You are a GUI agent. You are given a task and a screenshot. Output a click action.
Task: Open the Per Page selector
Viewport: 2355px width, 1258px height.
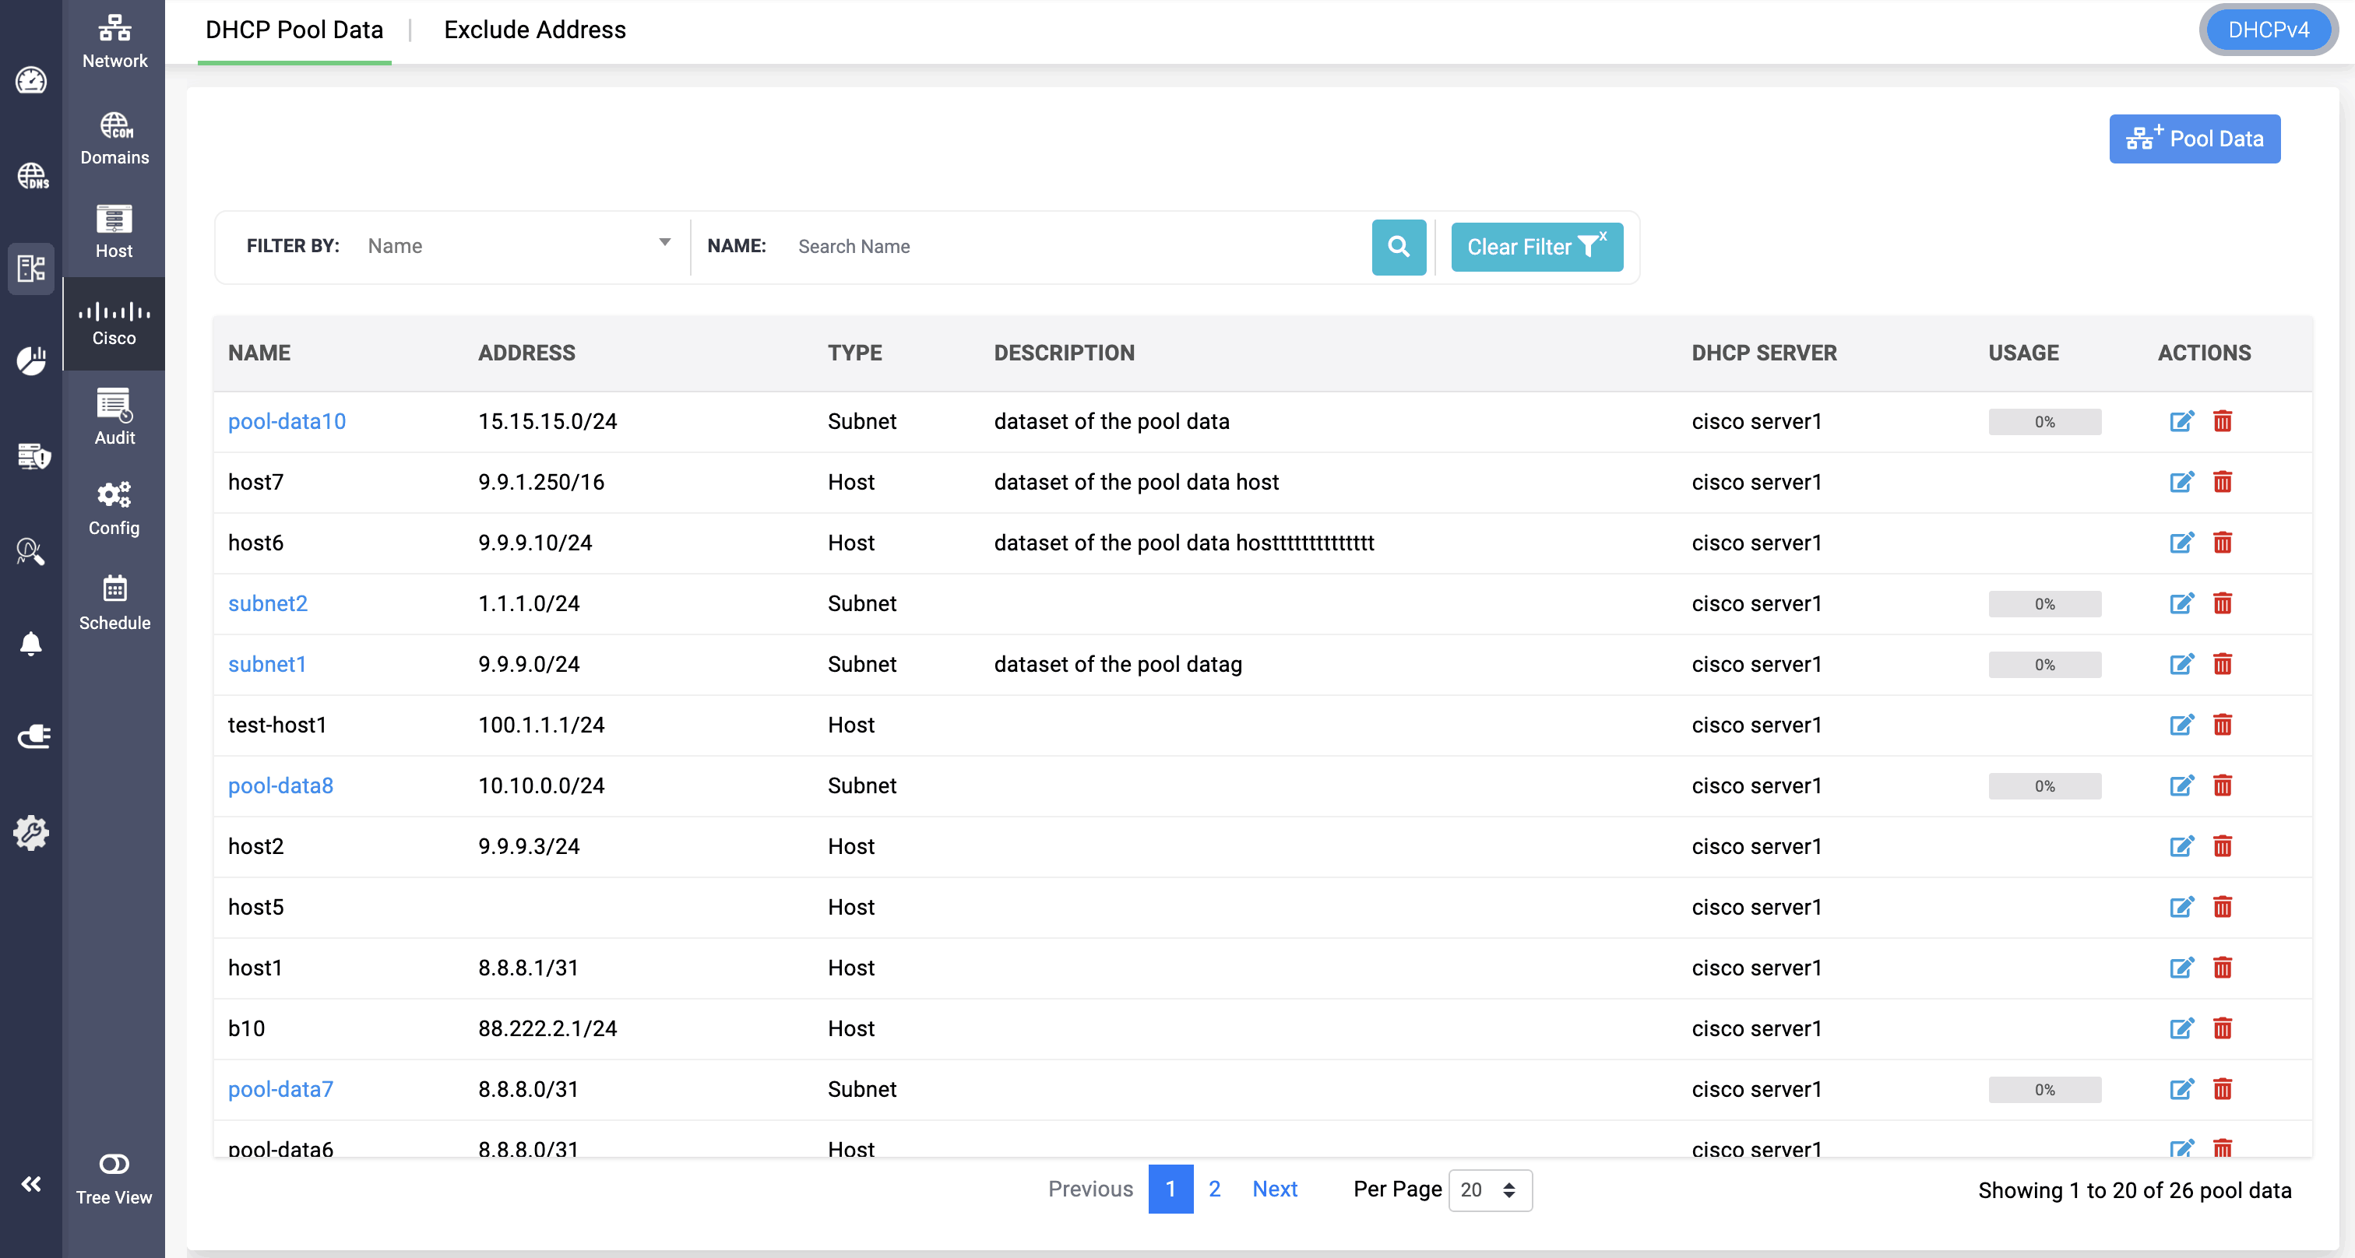(1489, 1189)
